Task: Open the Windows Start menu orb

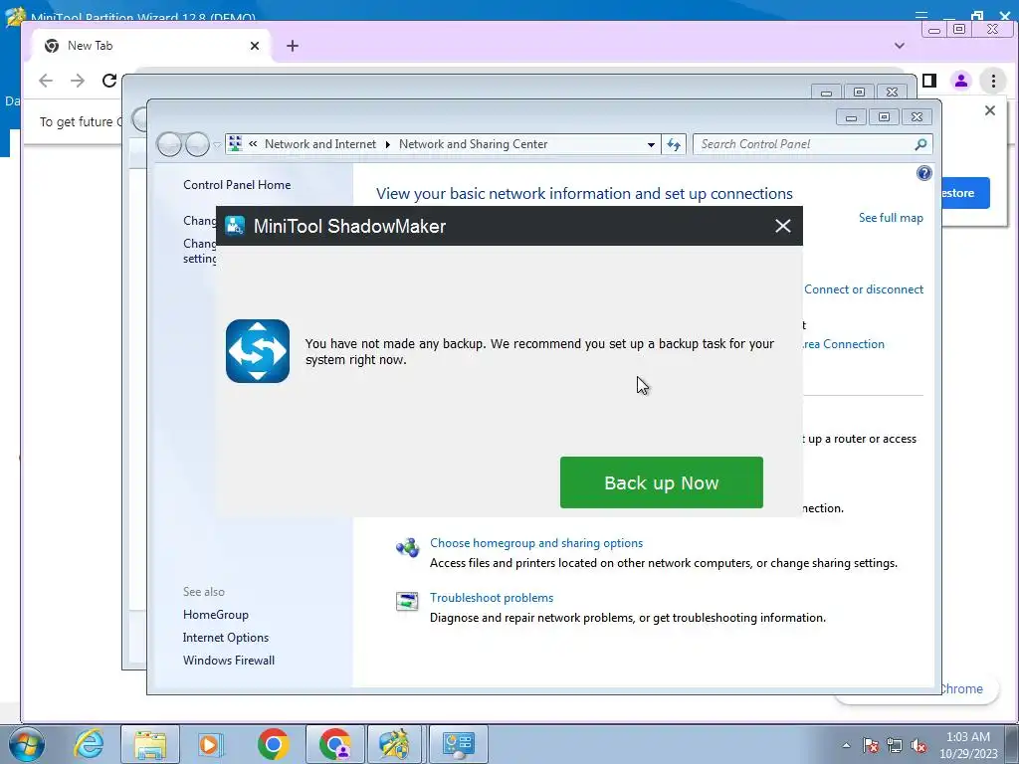Action: coord(27,744)
